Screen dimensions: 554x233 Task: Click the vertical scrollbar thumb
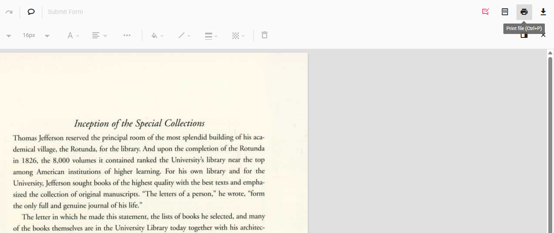pyautogui.click(x=550, y=145)
